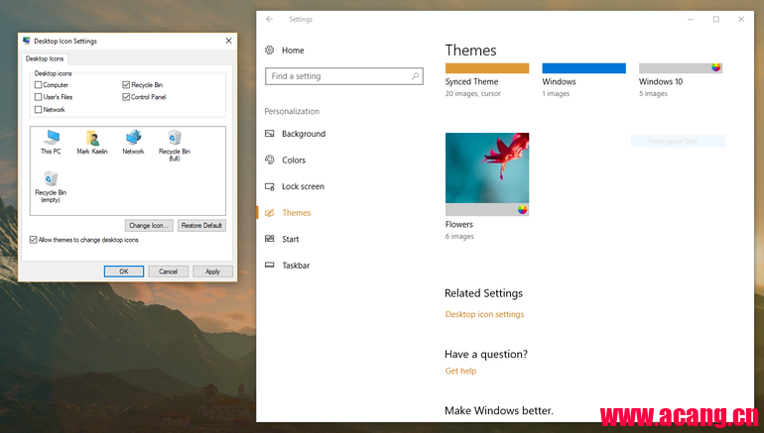
Task: Open the Lock screen settings page
Action: (303, 186)
